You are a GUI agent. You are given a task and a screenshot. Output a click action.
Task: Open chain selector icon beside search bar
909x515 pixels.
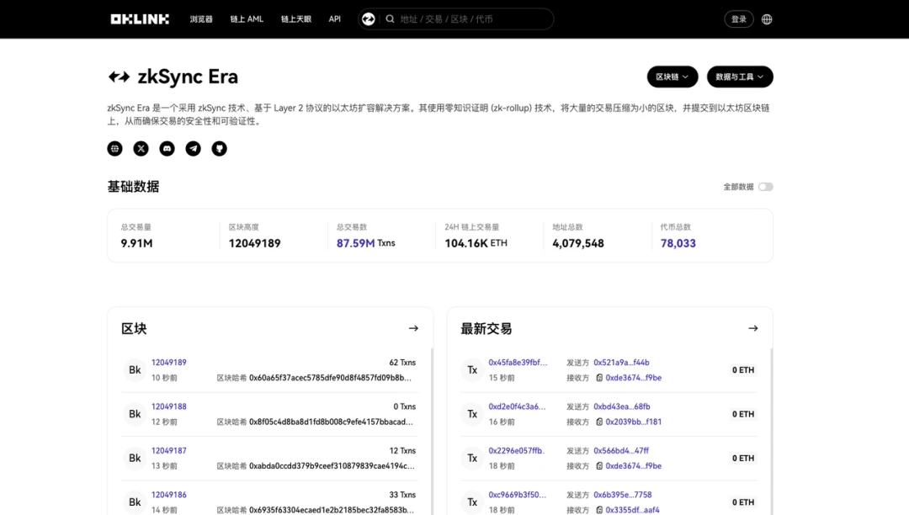point(368,19)
